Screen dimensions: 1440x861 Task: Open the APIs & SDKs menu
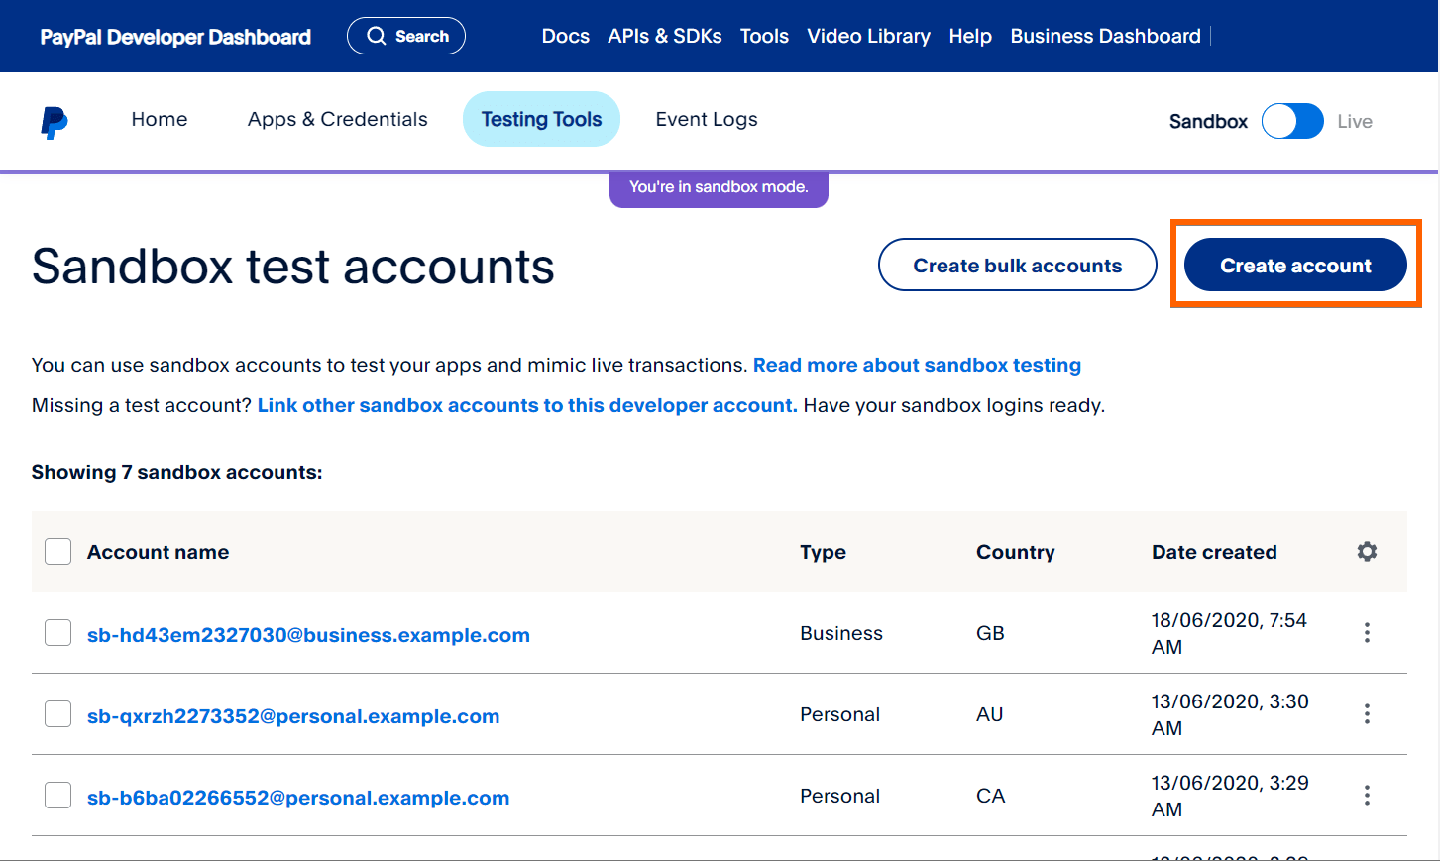(x=664, y=36)
